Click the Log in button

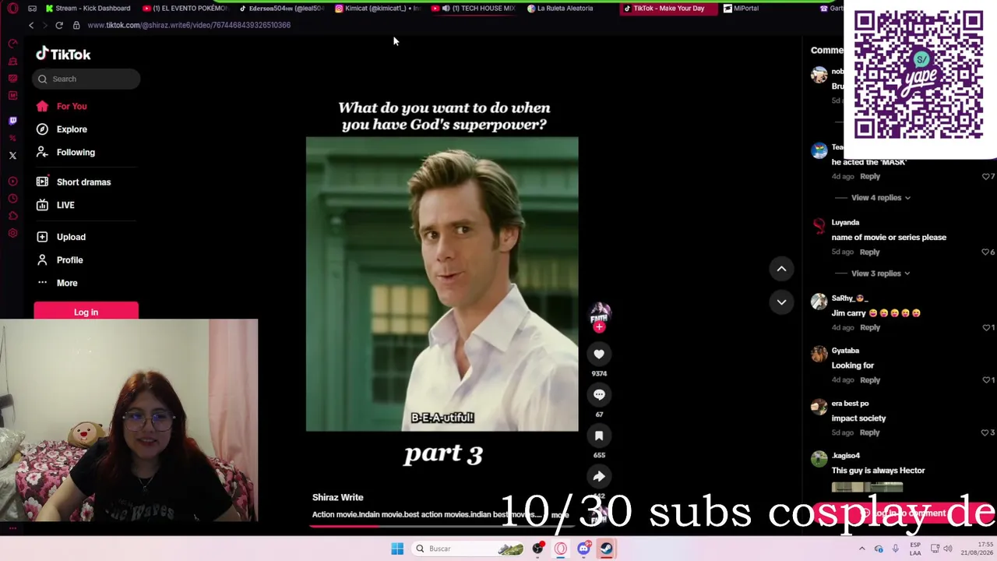click(86, 312)
